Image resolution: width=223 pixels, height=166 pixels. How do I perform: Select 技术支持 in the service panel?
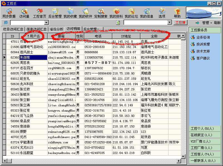[x=192, y=51]
